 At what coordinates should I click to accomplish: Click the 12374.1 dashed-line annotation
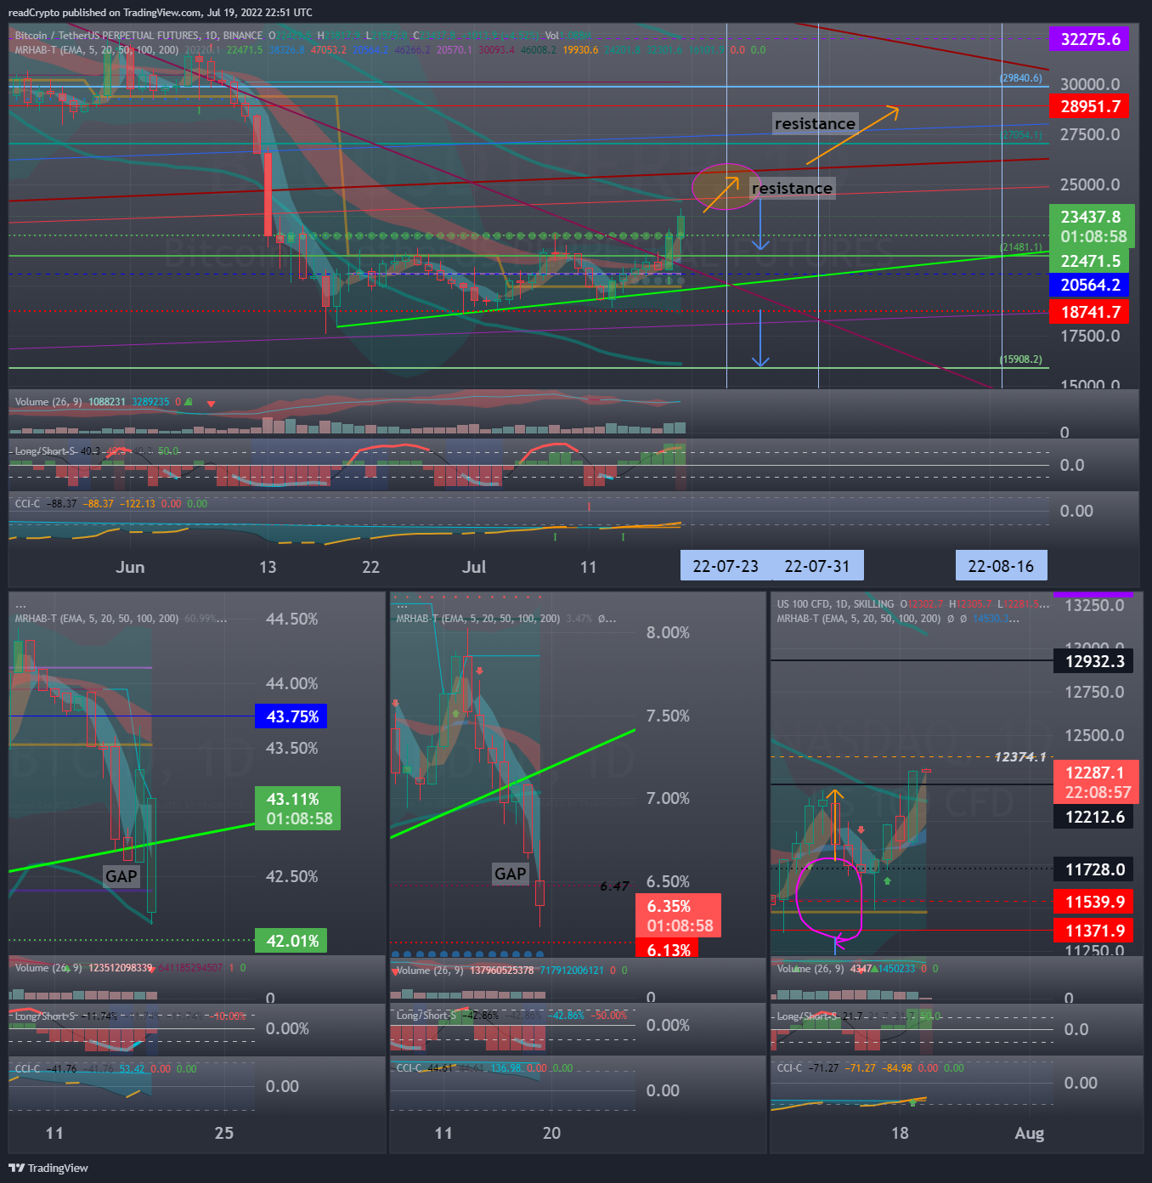tap(1019, 756)
